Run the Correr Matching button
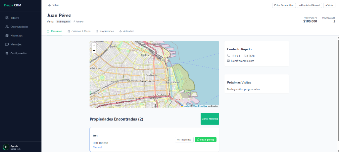The width and height of the screenshot is (339, 152). pyautogui.click(x=210, y=119)
